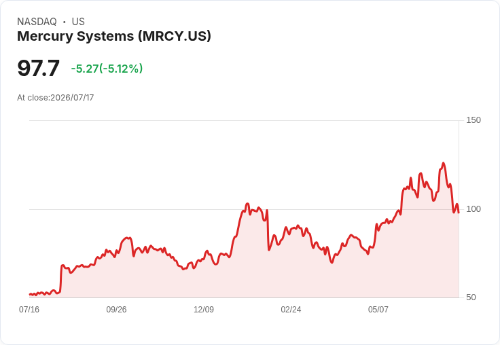Click the 97.7 current price
This screenshot has height=345, width=500.
(38, 68)
